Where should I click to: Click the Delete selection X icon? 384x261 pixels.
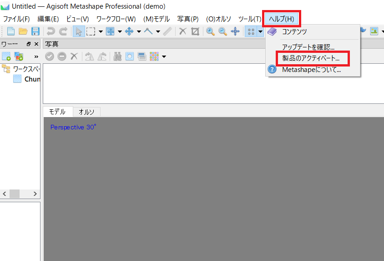[x=183, y=31]
